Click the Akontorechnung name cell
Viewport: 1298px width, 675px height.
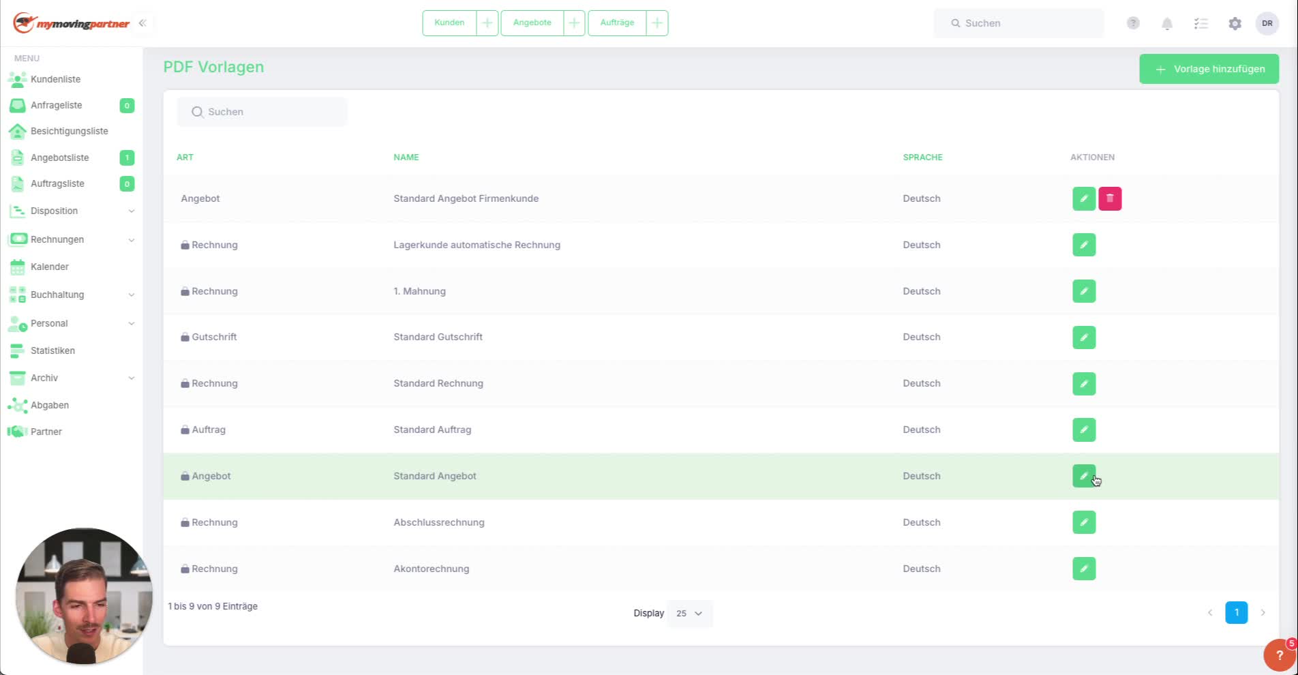click(432, 569)
